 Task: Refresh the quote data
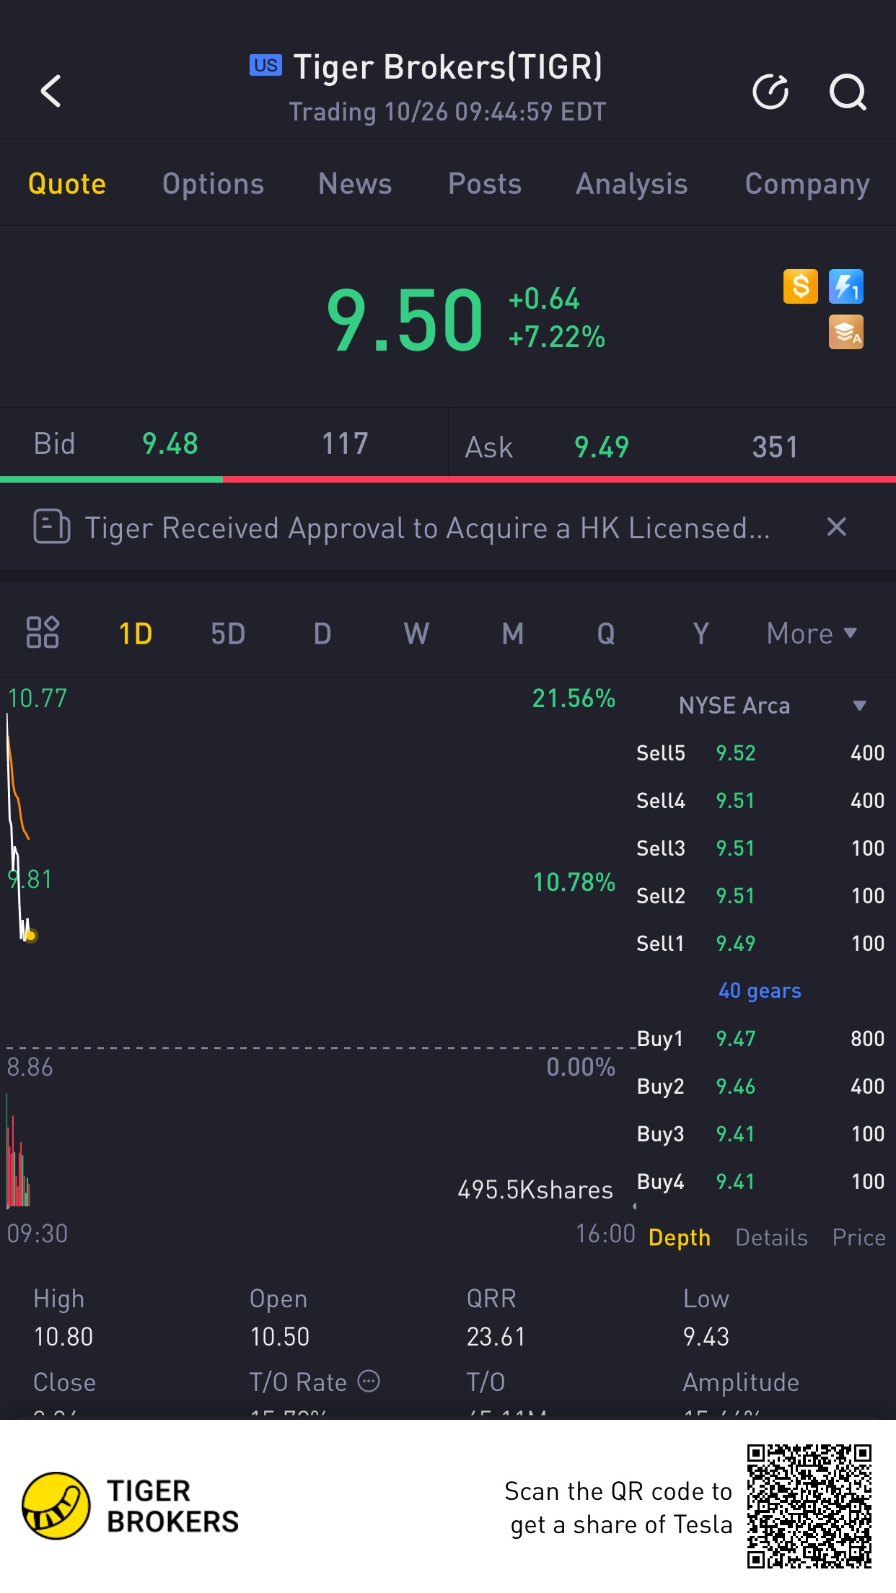click(770, 92)
